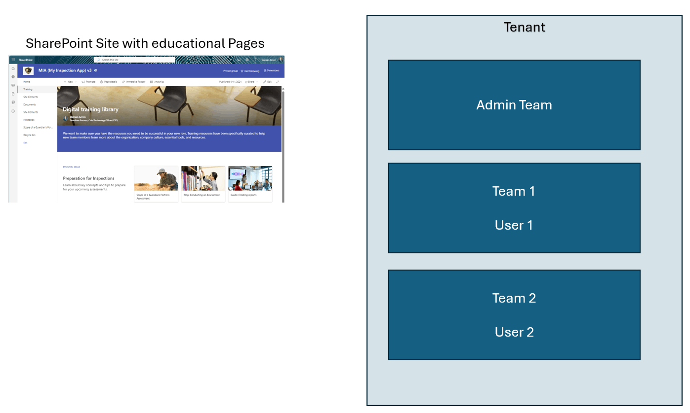
Task: Toggle the Not following star
Action: [x=242, y=71]
